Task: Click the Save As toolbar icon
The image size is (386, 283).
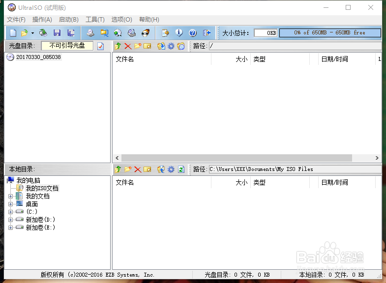Action: pyautogui.click(x=71, y=33)
